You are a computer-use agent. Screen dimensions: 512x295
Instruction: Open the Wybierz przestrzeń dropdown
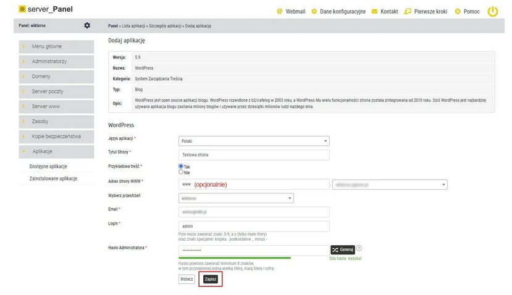pyautogui.click(x=235, y=198)
